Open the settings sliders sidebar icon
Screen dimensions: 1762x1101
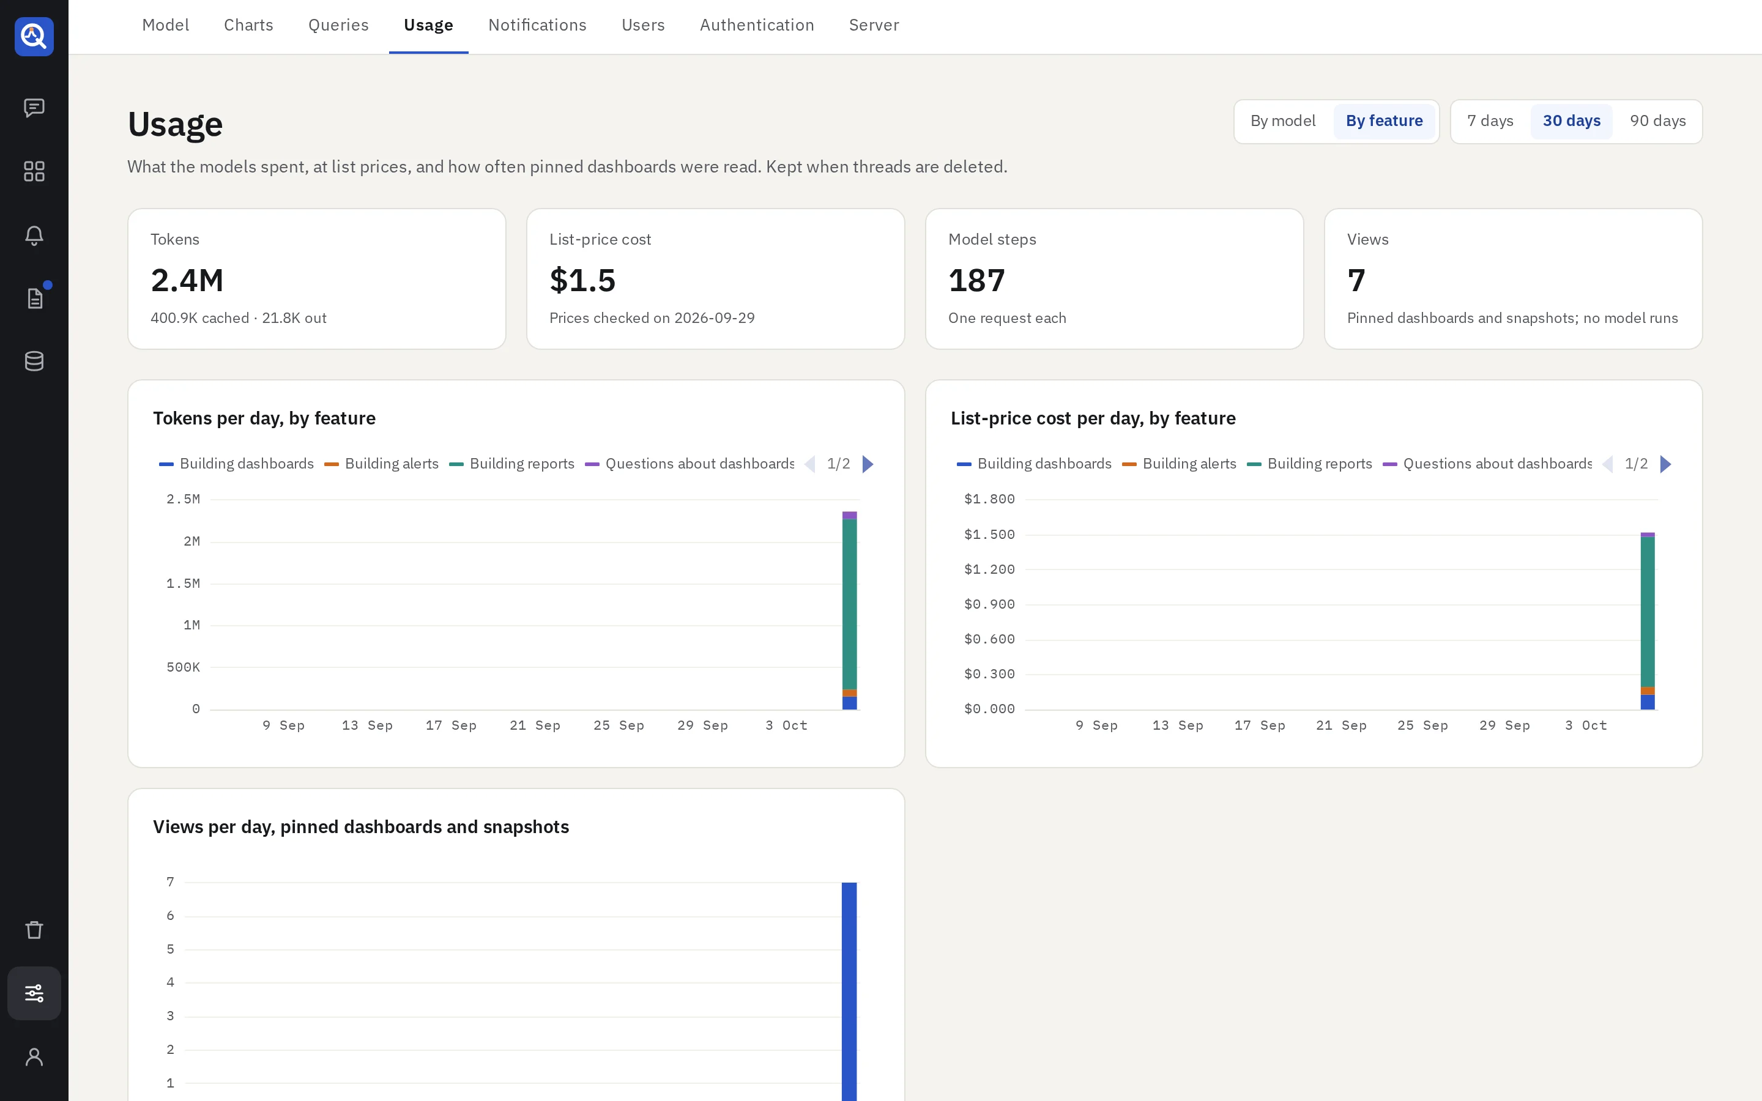click(x=34, y=993)
